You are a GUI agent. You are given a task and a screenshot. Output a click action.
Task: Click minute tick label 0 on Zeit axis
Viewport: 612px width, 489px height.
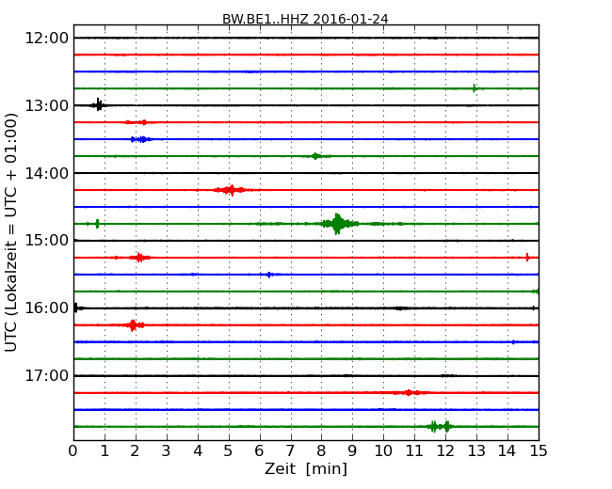[73, 450]
